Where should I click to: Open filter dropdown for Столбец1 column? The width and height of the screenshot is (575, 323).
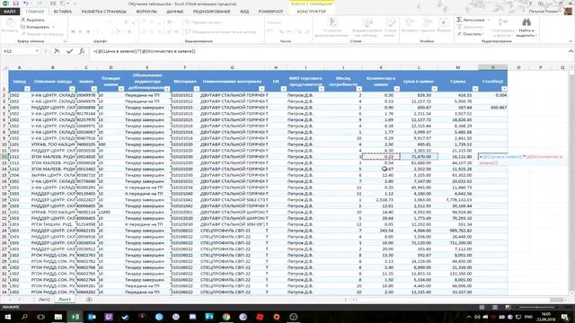[x=504, y=89]
